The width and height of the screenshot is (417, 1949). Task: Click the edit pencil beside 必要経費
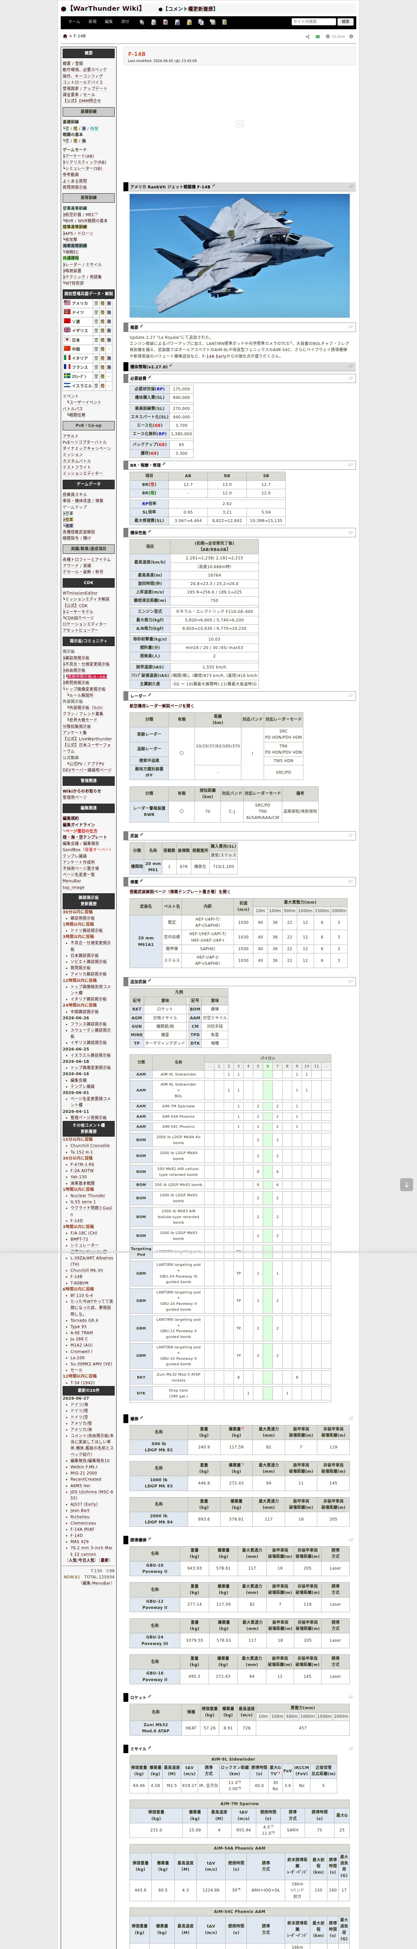(149, 377)
